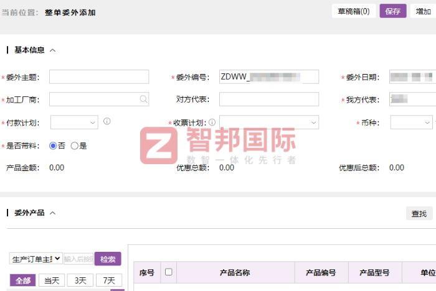
Task: Open the 草稿箱(0) drafts button
Action: click(x=354, y=11)
